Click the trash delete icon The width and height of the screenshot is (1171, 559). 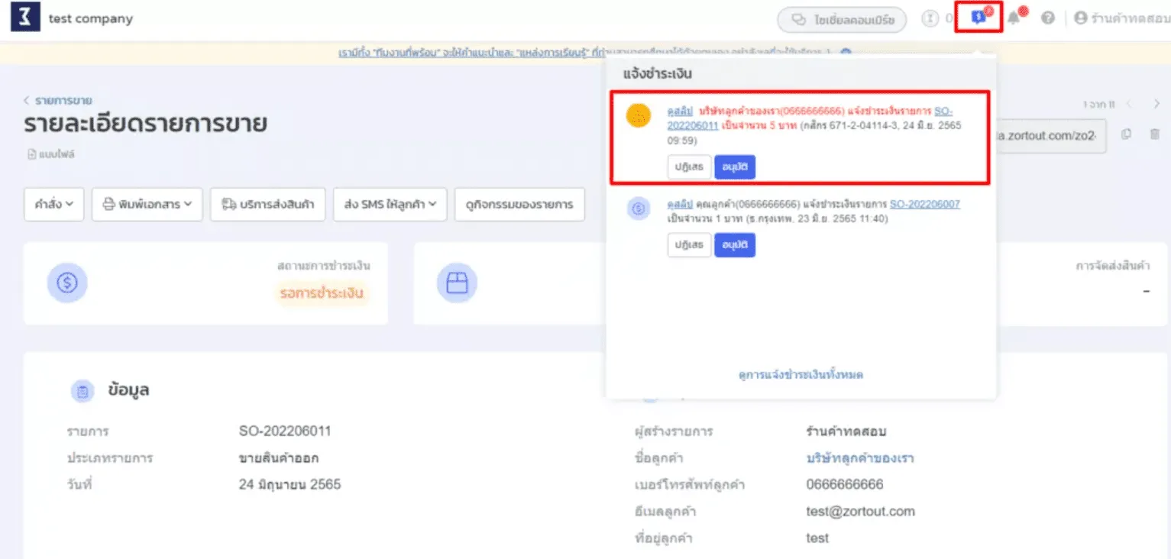1154,134
